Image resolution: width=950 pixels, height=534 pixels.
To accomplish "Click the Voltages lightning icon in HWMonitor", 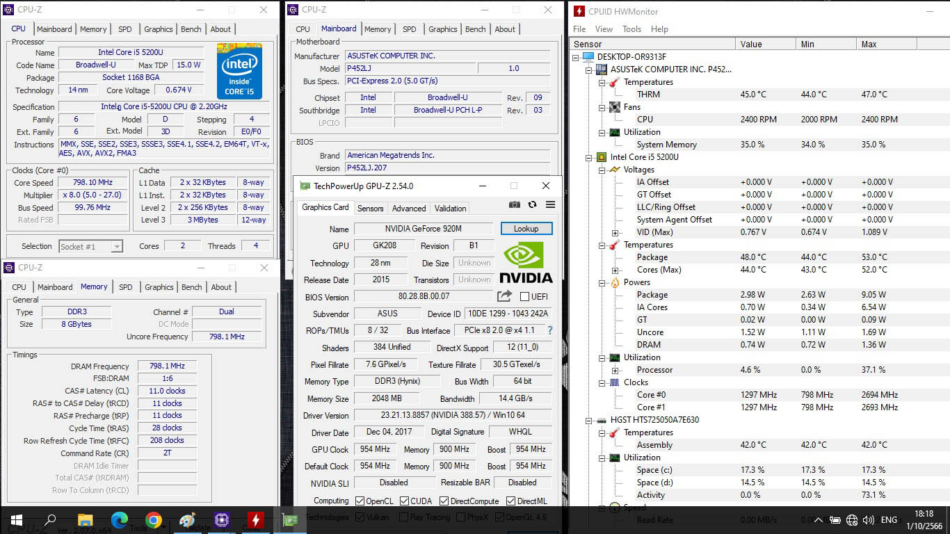I will (x=614, y=169).
